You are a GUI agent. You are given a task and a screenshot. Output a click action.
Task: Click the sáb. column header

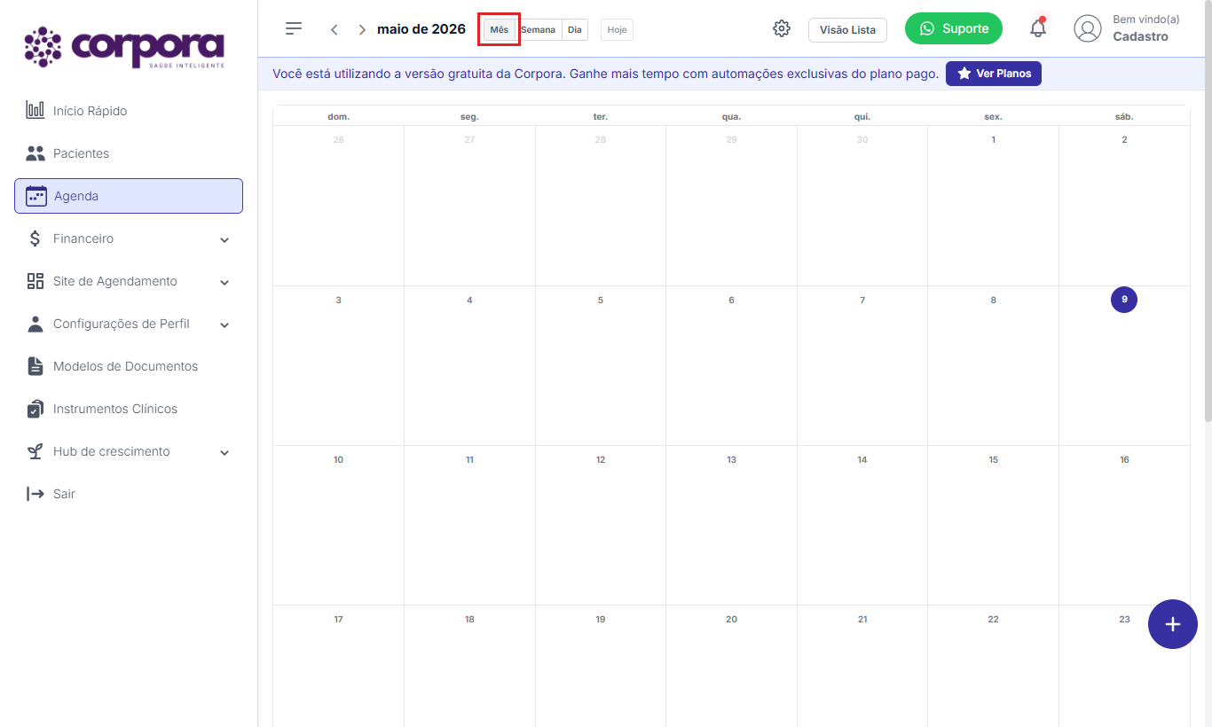click(1124, 116)
